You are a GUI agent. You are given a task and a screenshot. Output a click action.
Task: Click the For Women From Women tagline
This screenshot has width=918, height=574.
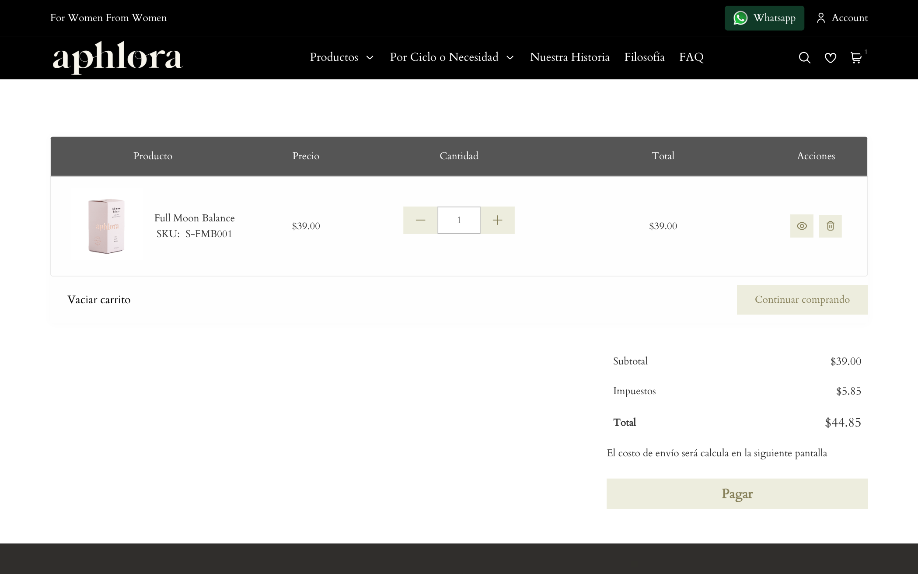(108, 18)
